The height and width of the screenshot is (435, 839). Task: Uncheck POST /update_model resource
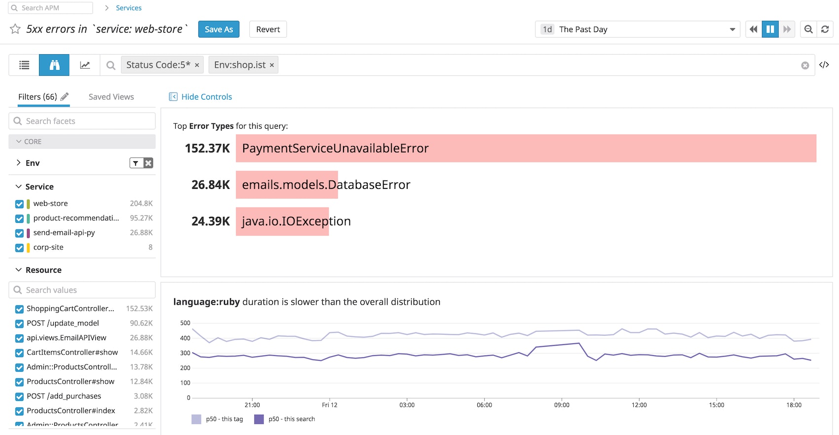tap(20, 324)
